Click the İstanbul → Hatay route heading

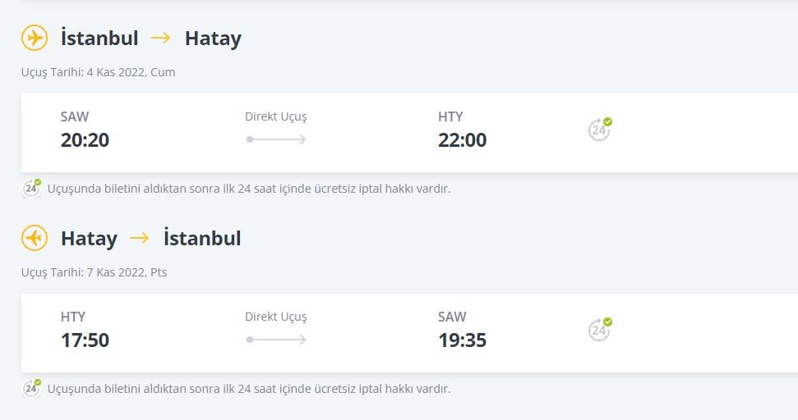(x=150, y=38)
